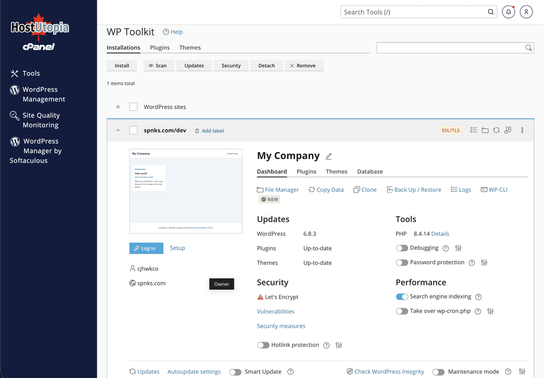Turn on the Debugging toggle
Image resolution: width=544 pixels, height=378 pixels.
click(x=402, y=248)
